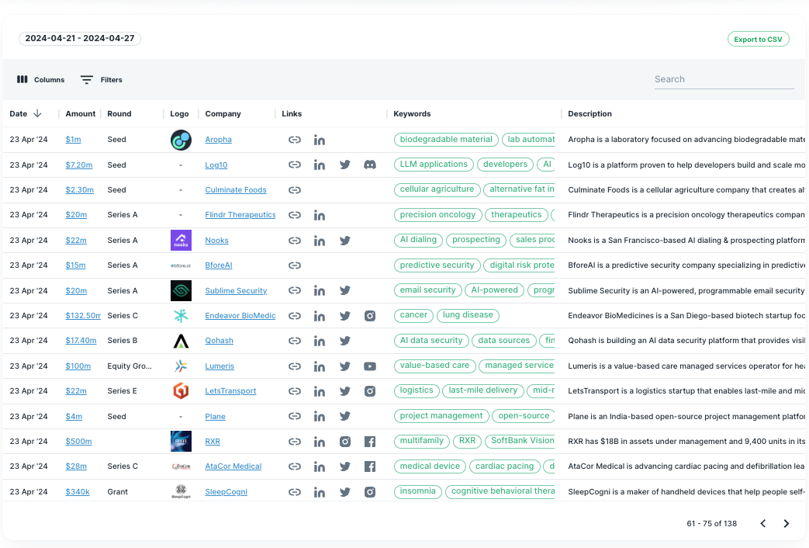Click the Sublime Security logo
Screen dimensions: 809x548
pyautogui.click(x=181, y=291)
